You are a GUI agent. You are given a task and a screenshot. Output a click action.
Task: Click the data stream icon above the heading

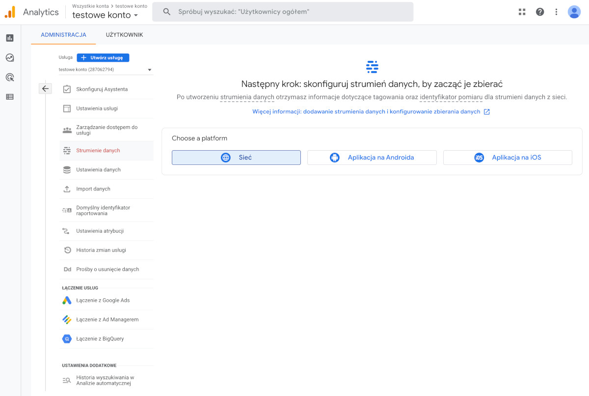372,67
